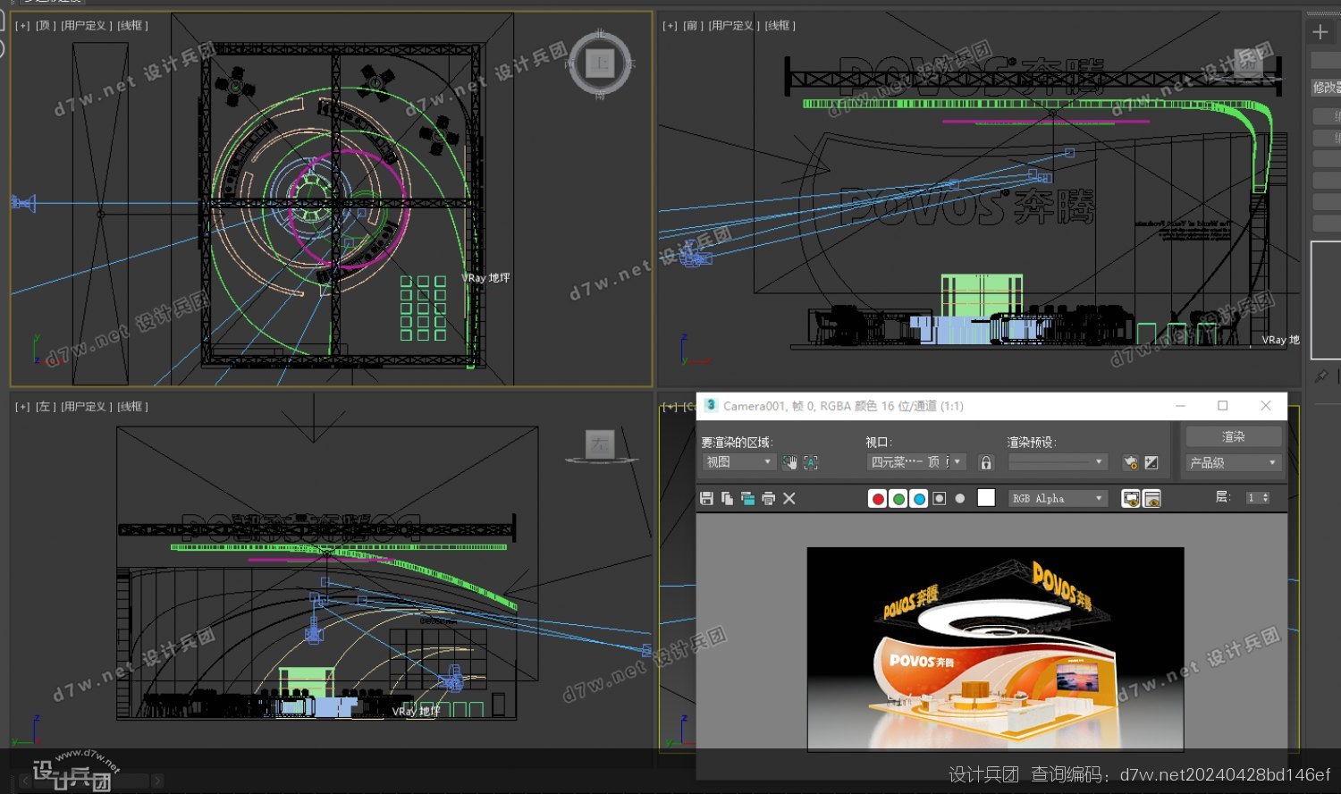Viewport: 1341px width, 794px height.
Task: Copy the rendered image to clipboard
Action: point(727,498)
